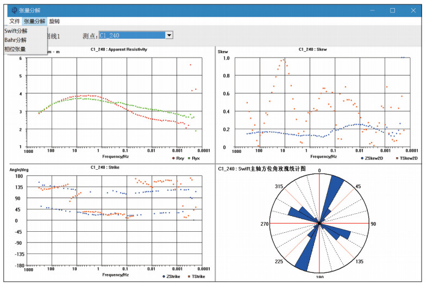Click the ZStrike legend marker
Viewport: 427px width, 284px height.
pos(164,276)
